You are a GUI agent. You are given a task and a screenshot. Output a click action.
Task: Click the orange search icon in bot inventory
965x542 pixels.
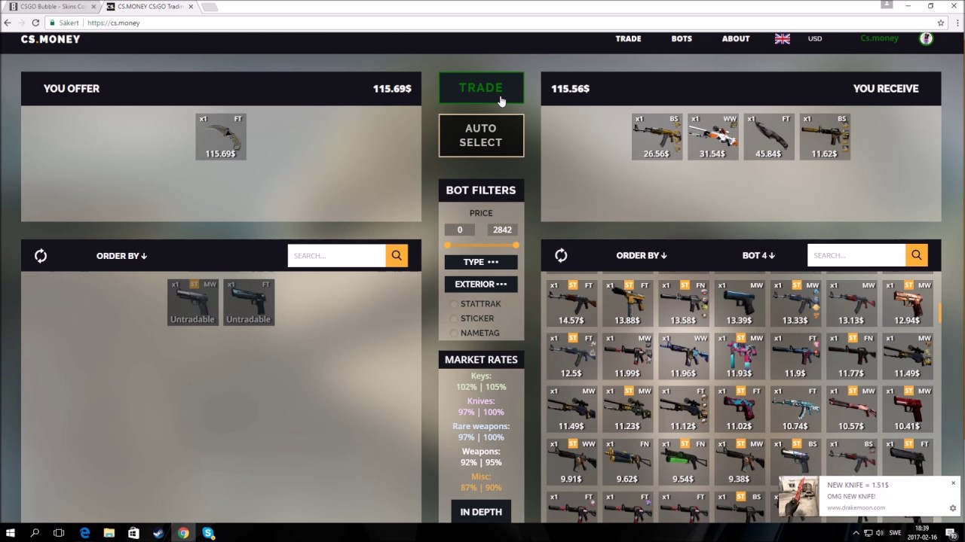(x=917, y=255)
